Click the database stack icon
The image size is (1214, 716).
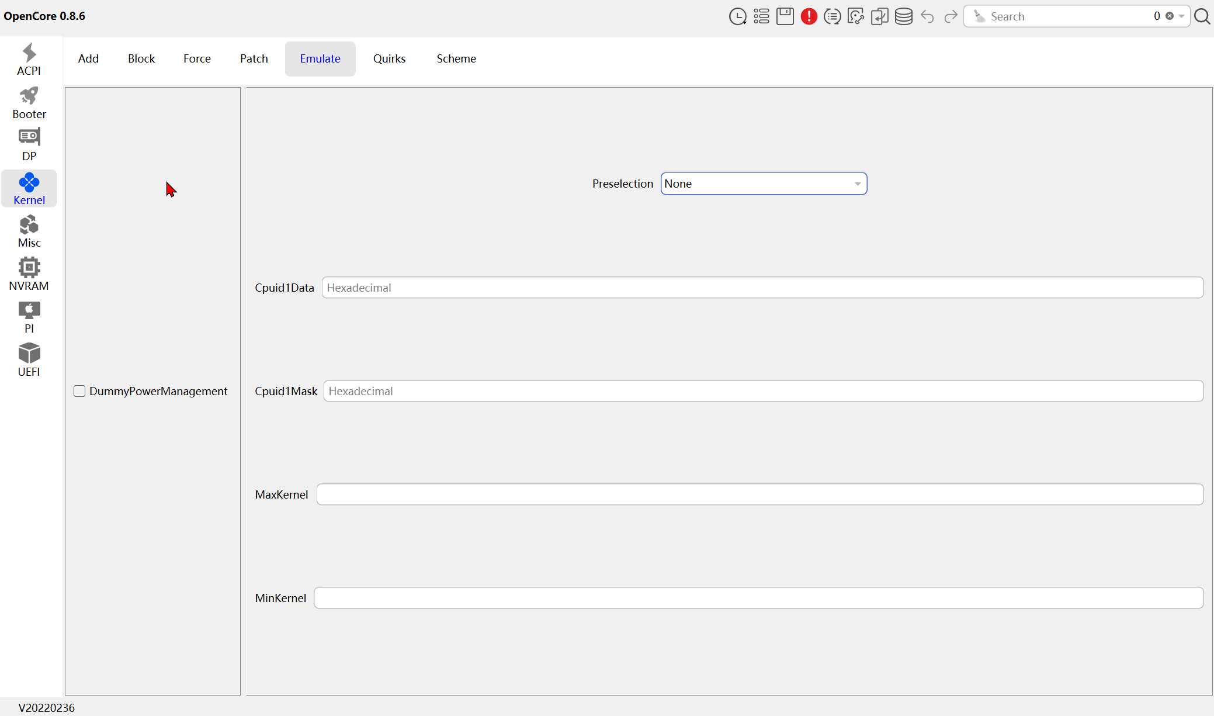(903, 16)
